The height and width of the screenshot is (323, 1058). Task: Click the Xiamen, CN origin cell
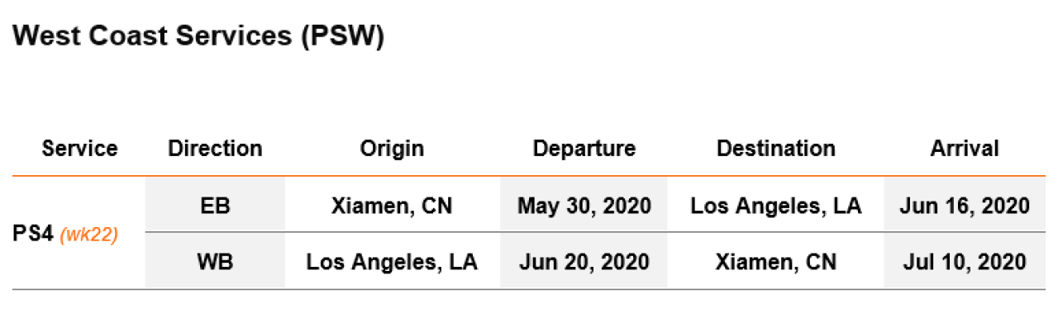click(x=392, y=206)
